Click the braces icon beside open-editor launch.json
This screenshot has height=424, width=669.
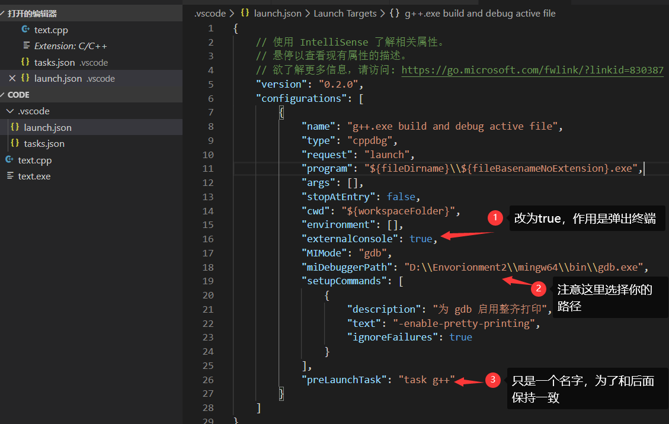pos(25,78)
